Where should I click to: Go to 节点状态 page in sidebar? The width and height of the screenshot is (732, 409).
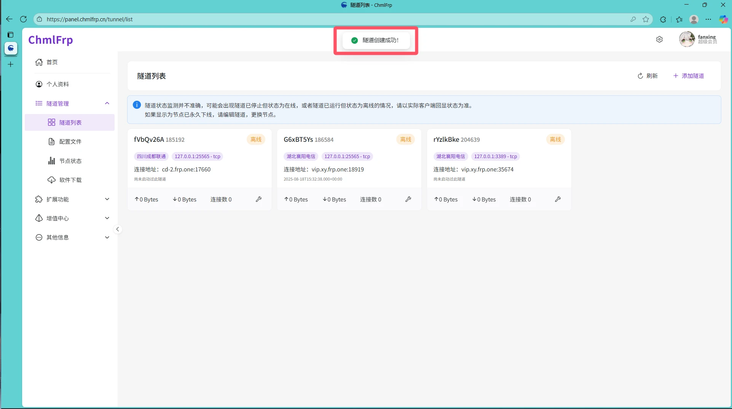point(70,161)
